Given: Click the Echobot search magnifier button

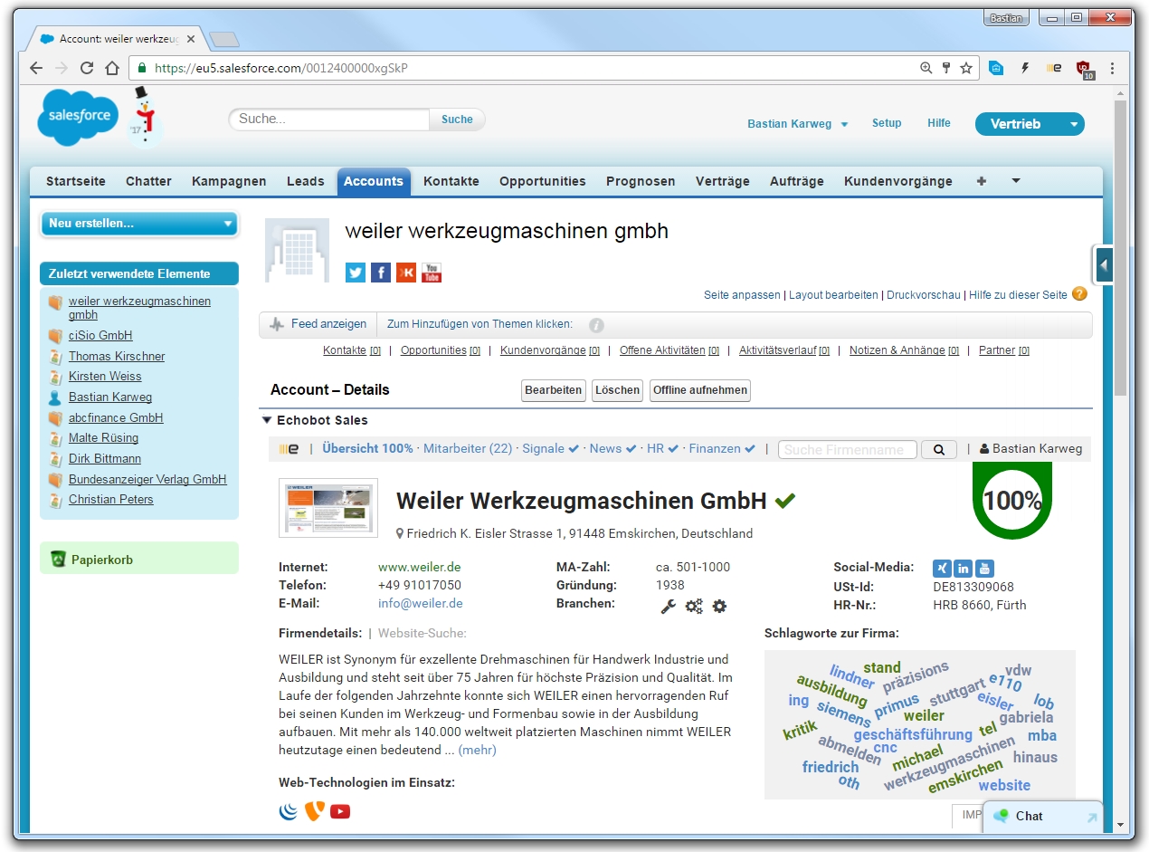Looking at the screenshot, I should (939, 449).
